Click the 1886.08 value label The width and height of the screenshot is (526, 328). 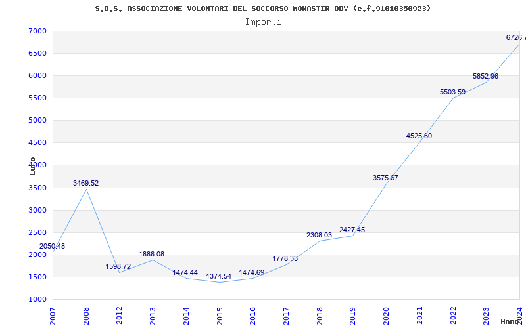152,254
